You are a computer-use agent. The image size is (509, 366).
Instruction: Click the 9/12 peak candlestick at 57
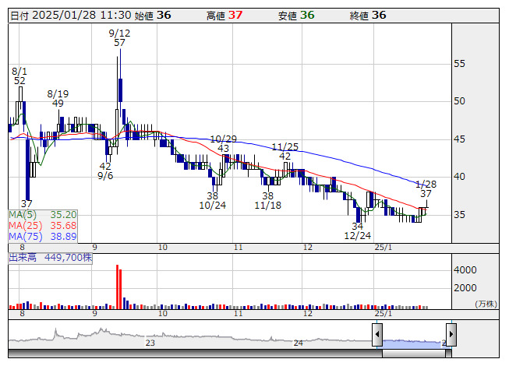[120, 78]
